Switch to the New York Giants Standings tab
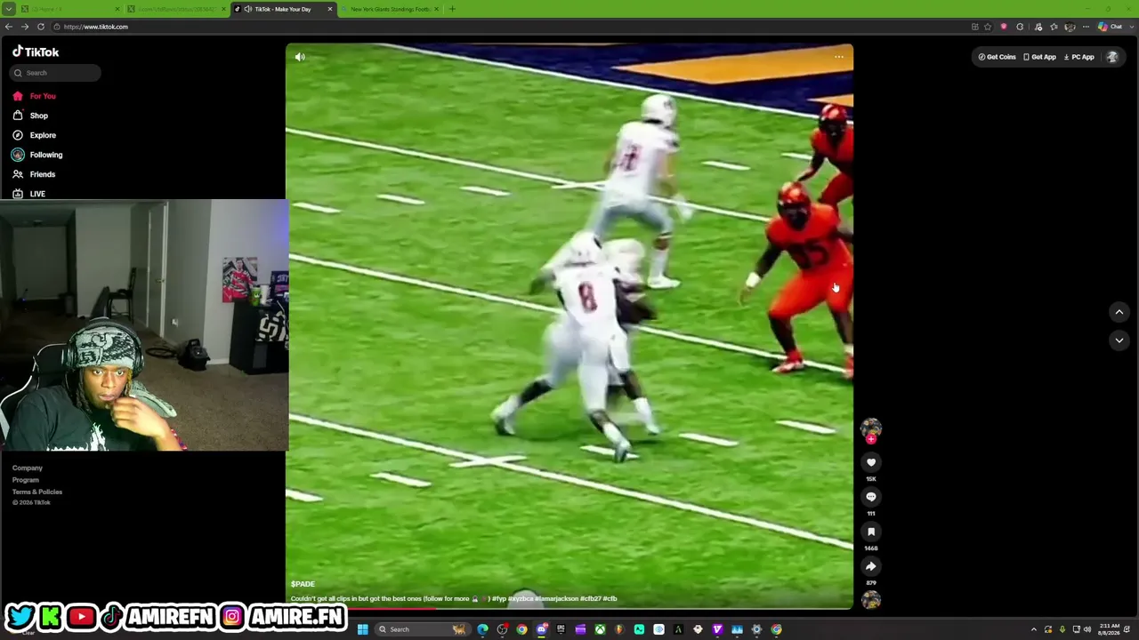The width and height of the screenshot is (1139, 640). pyautogui.click(x=390, y=9)
